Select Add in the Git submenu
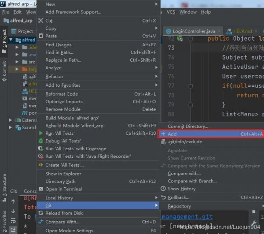 [211, 134]
